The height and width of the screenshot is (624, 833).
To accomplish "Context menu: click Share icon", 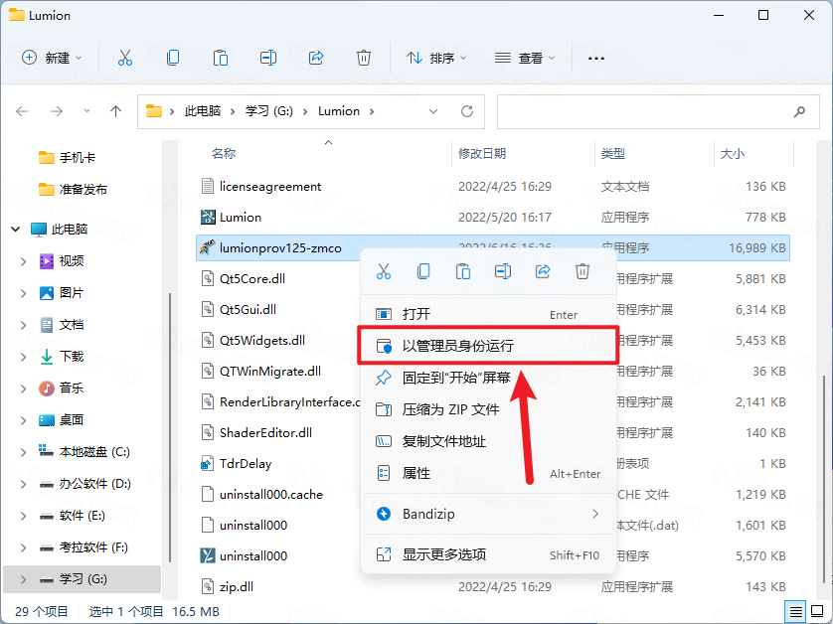I will [x=543, y=271].
